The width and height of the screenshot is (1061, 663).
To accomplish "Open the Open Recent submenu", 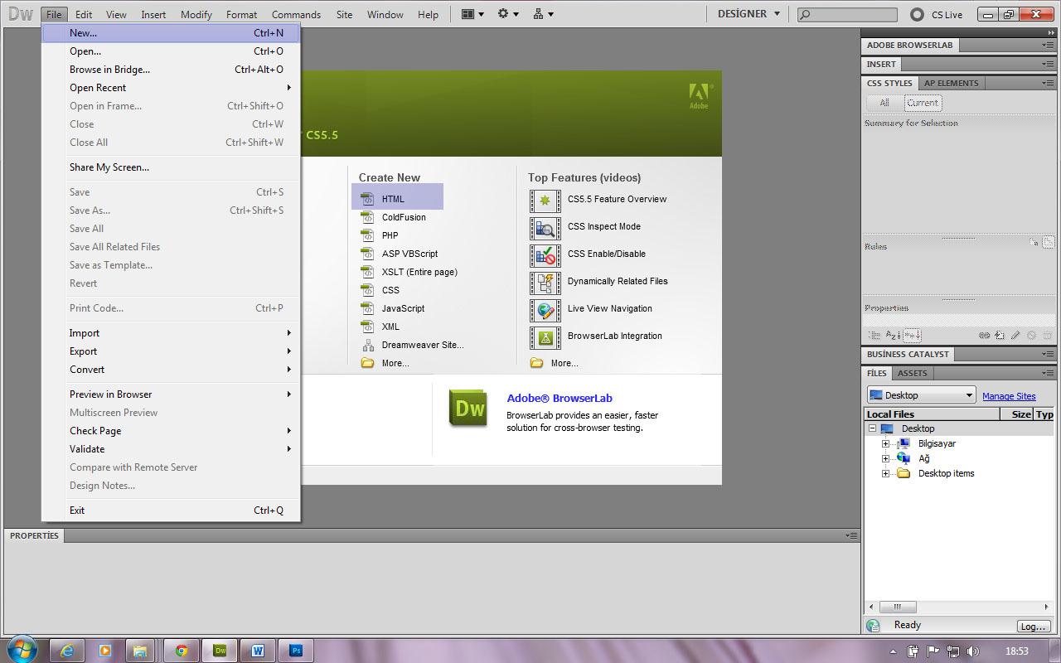I will pyautogui.click(x=171, y=88).
